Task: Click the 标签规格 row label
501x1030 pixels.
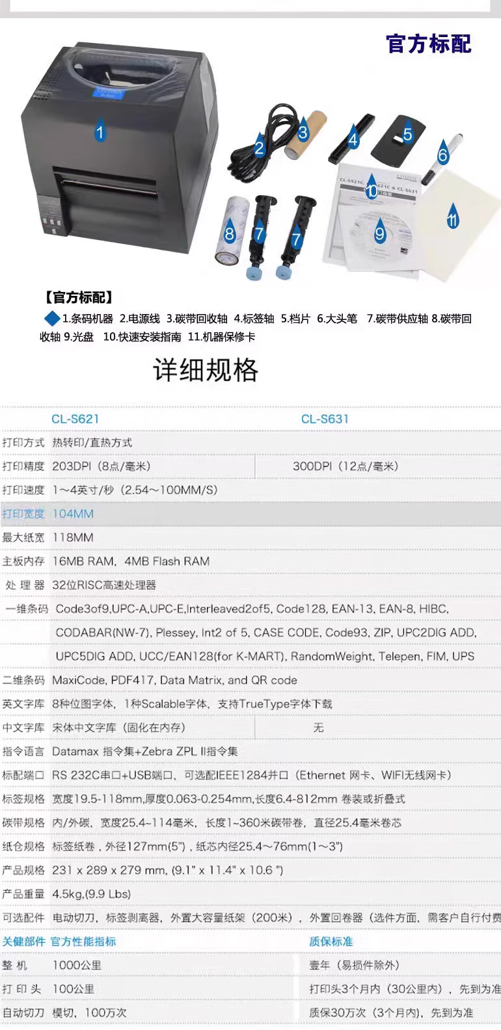Action: (23, 799)
